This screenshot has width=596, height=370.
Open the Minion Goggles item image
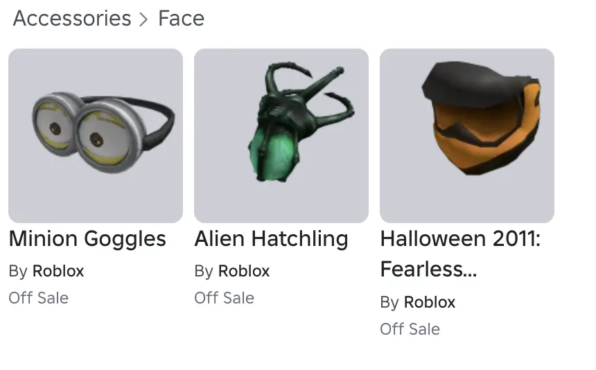point(96,136)
